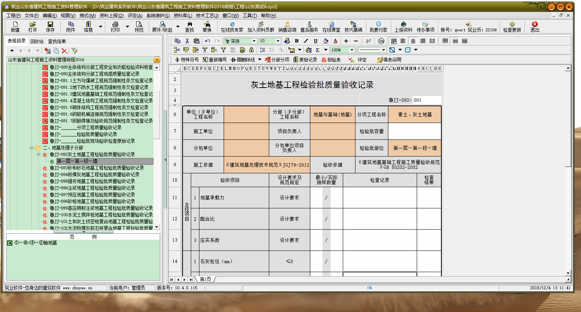Click the 替换 (Replace) icon
The height and width of the screenshot is (312, 581).
(x=207, y=26)
